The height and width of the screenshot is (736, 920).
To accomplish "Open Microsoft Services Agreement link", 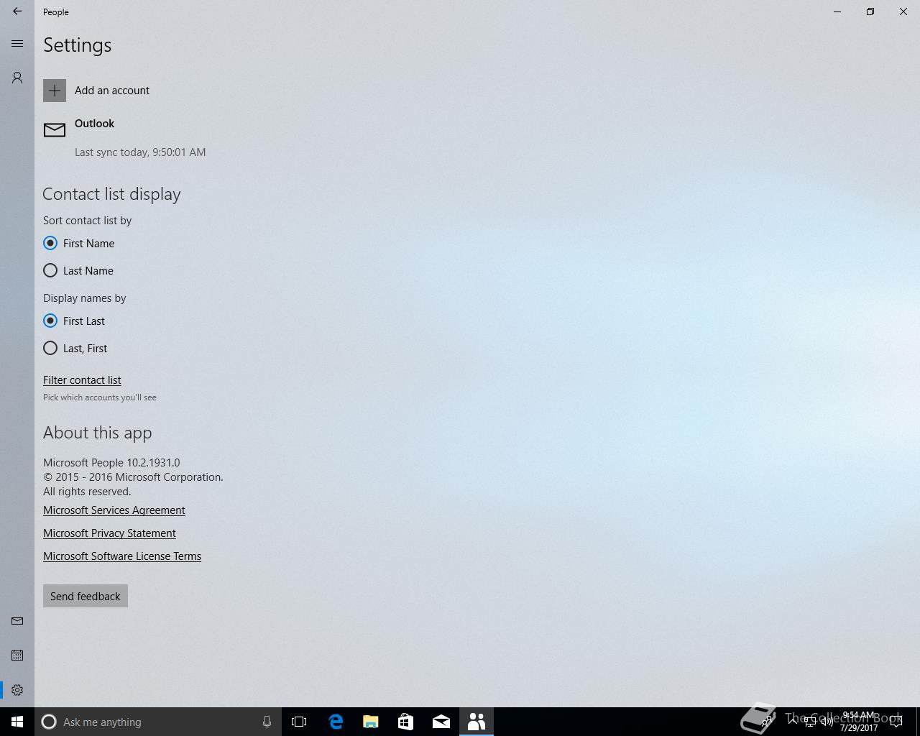I will 114,510.
